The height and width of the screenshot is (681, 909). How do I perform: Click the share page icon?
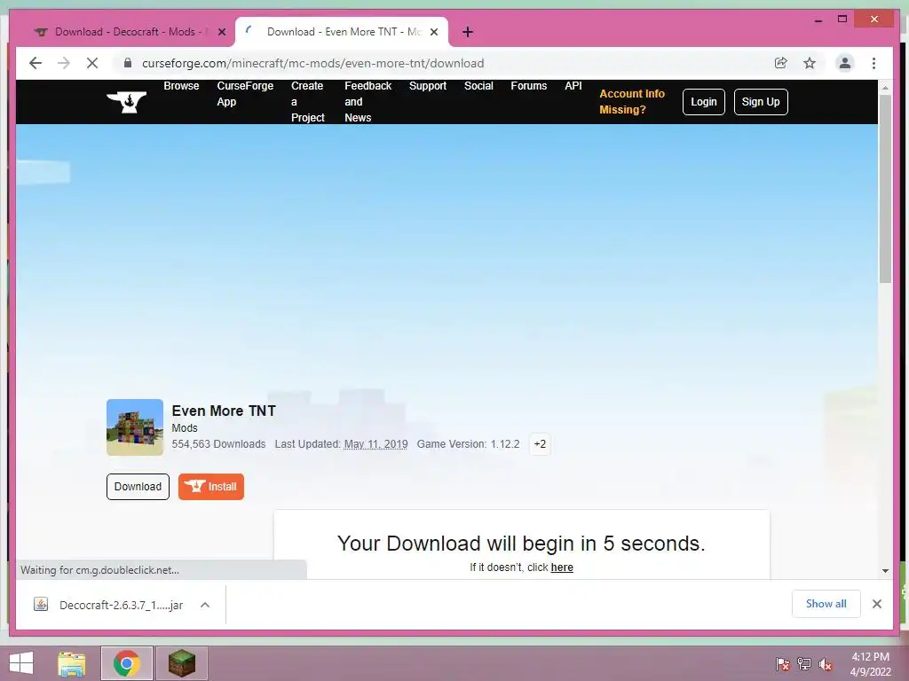781,63
